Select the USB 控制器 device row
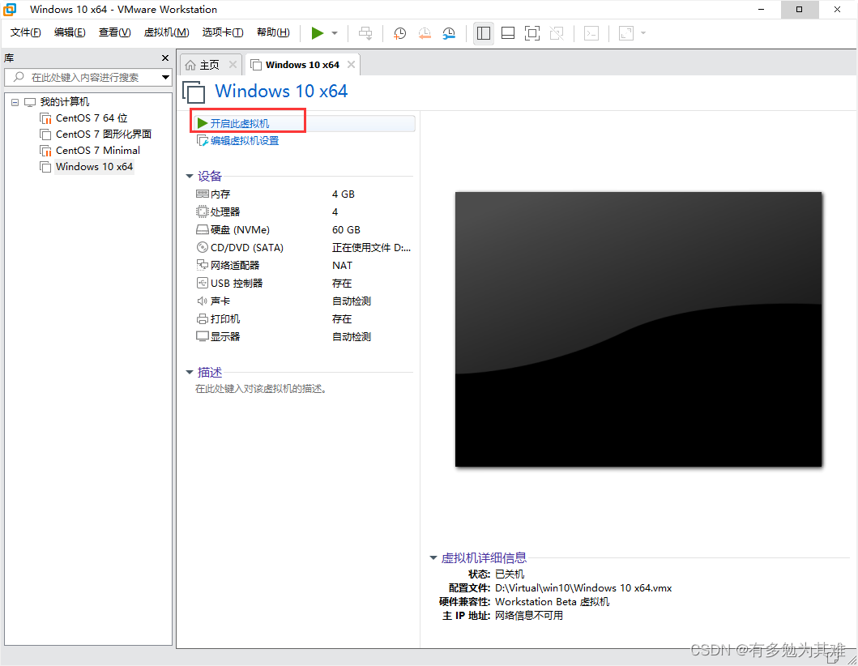The height and width of the screenshot is (666, 858). [x=304, y=284]
